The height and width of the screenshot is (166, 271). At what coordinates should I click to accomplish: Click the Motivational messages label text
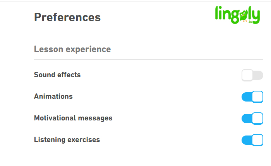click(73, 118)
